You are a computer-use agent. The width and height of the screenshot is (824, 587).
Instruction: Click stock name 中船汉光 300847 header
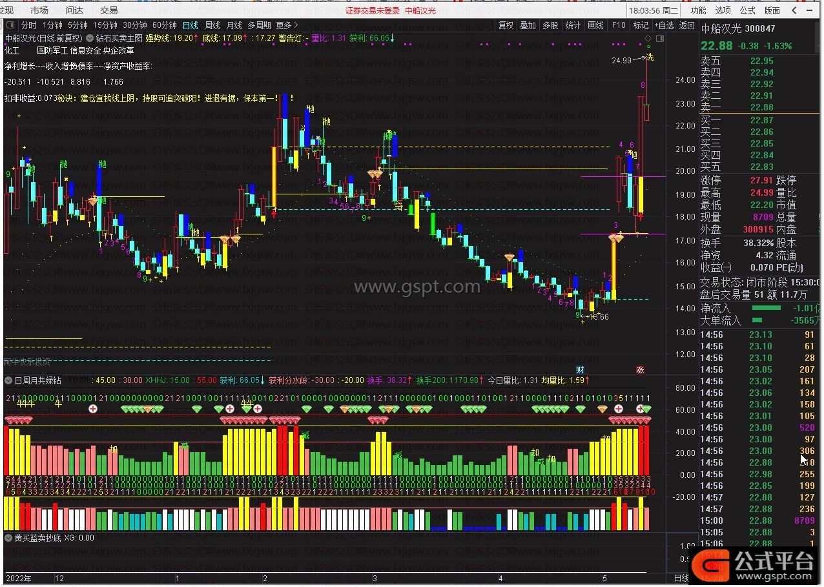click(738, 28)
